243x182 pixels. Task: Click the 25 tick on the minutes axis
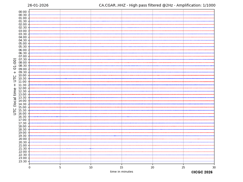coord(183,167)
